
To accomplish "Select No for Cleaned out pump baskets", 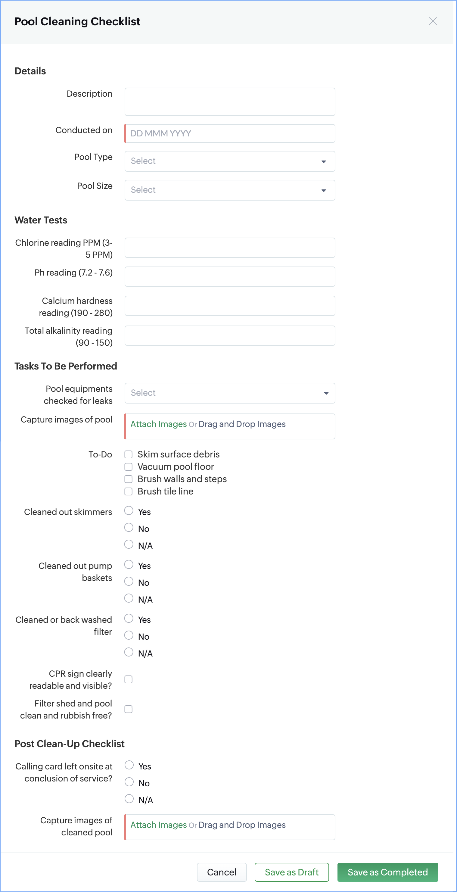I will (129, 582).
